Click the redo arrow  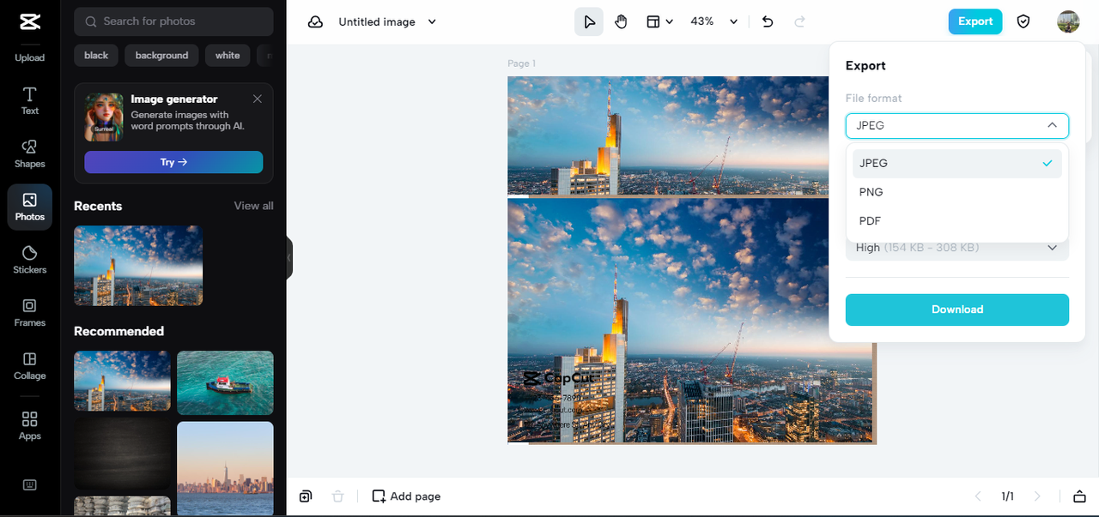799,21
